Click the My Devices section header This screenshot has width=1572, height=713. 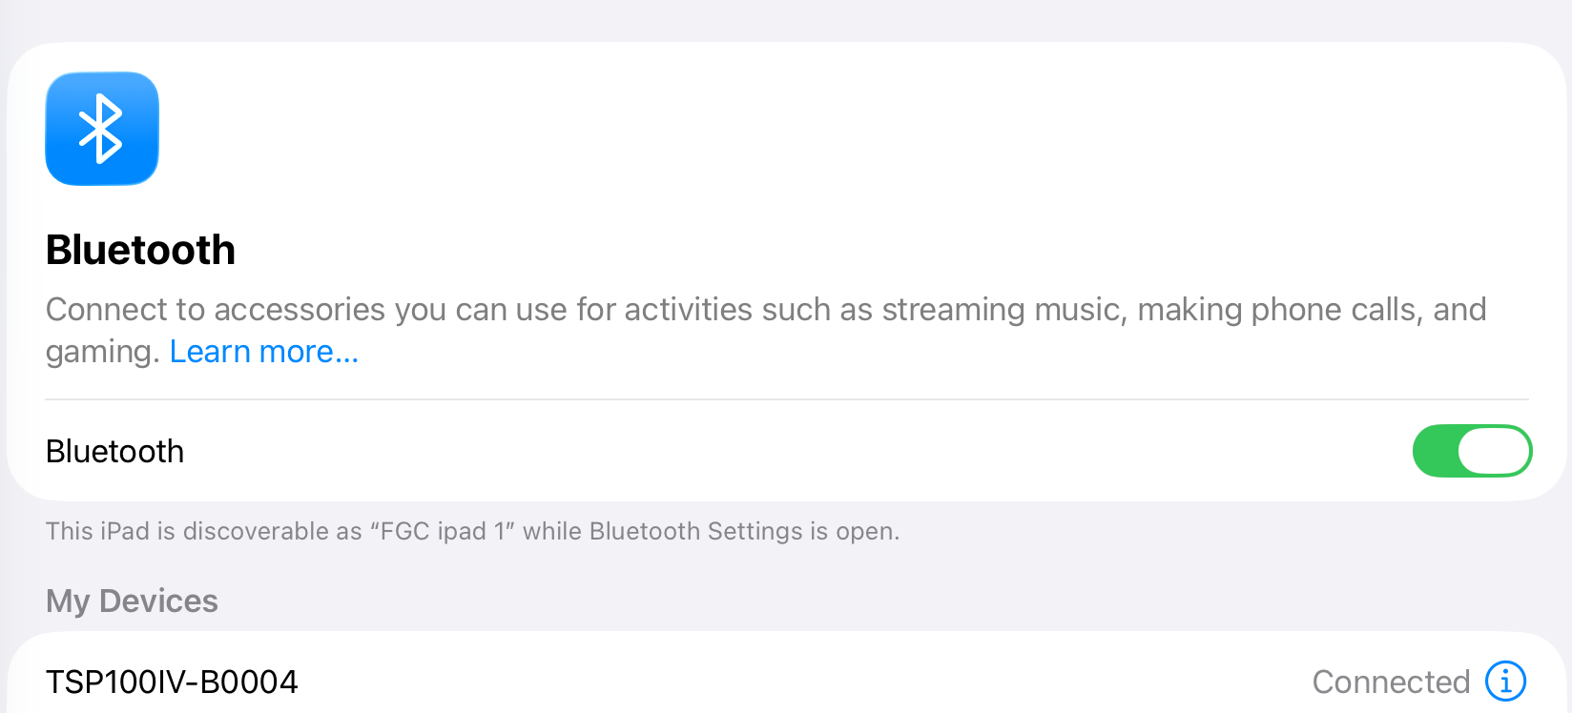[x=132, y=601]
